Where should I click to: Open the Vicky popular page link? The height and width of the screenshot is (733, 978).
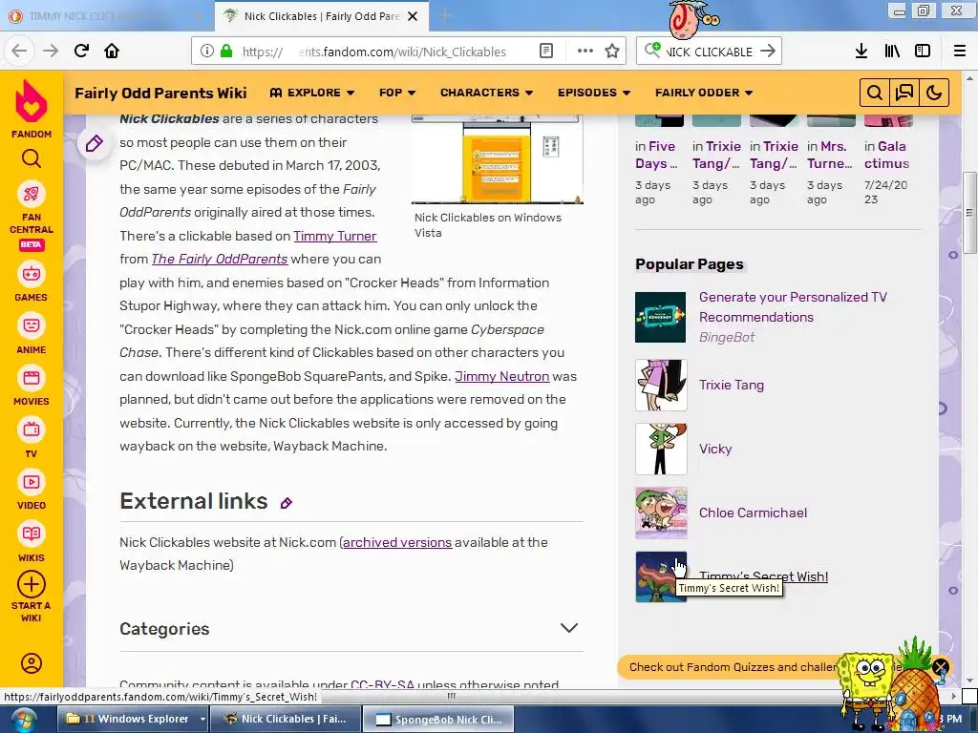coord(715,450)
